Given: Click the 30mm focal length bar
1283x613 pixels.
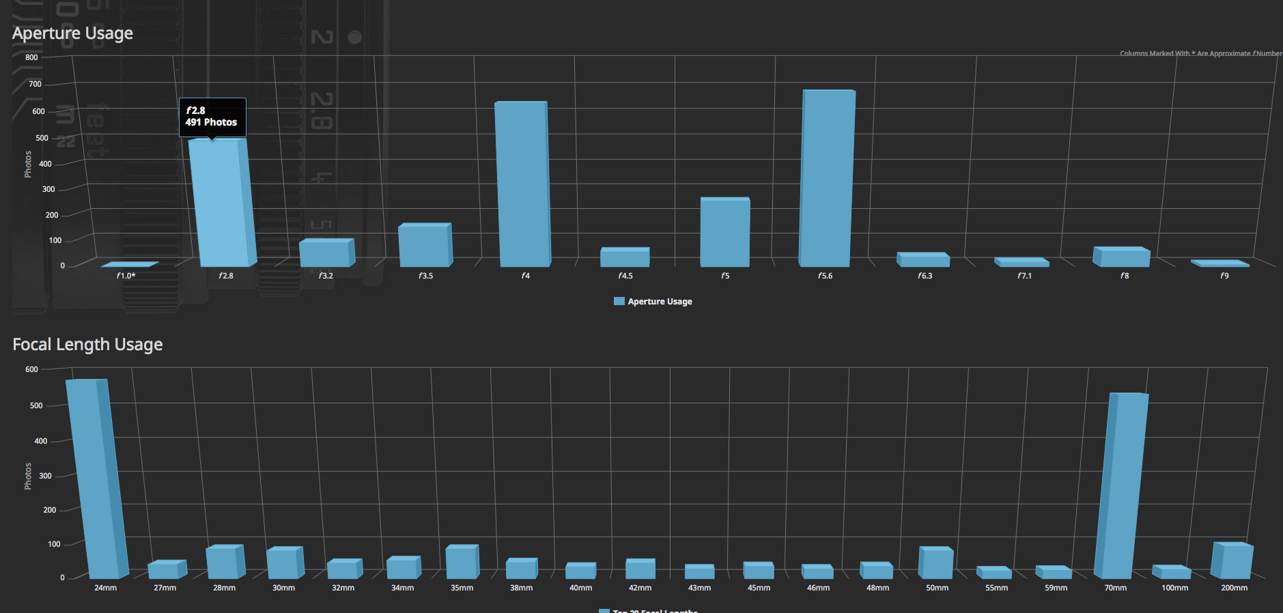Looking at the screenshot, I should coord(283,563).
